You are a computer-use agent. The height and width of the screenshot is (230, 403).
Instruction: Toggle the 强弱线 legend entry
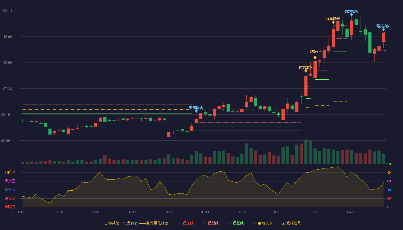(211, 223)
